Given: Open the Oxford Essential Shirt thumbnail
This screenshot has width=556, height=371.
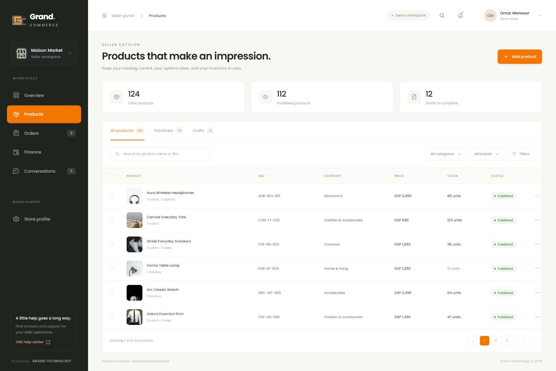Looking at the screenshot, I should 134,317.
